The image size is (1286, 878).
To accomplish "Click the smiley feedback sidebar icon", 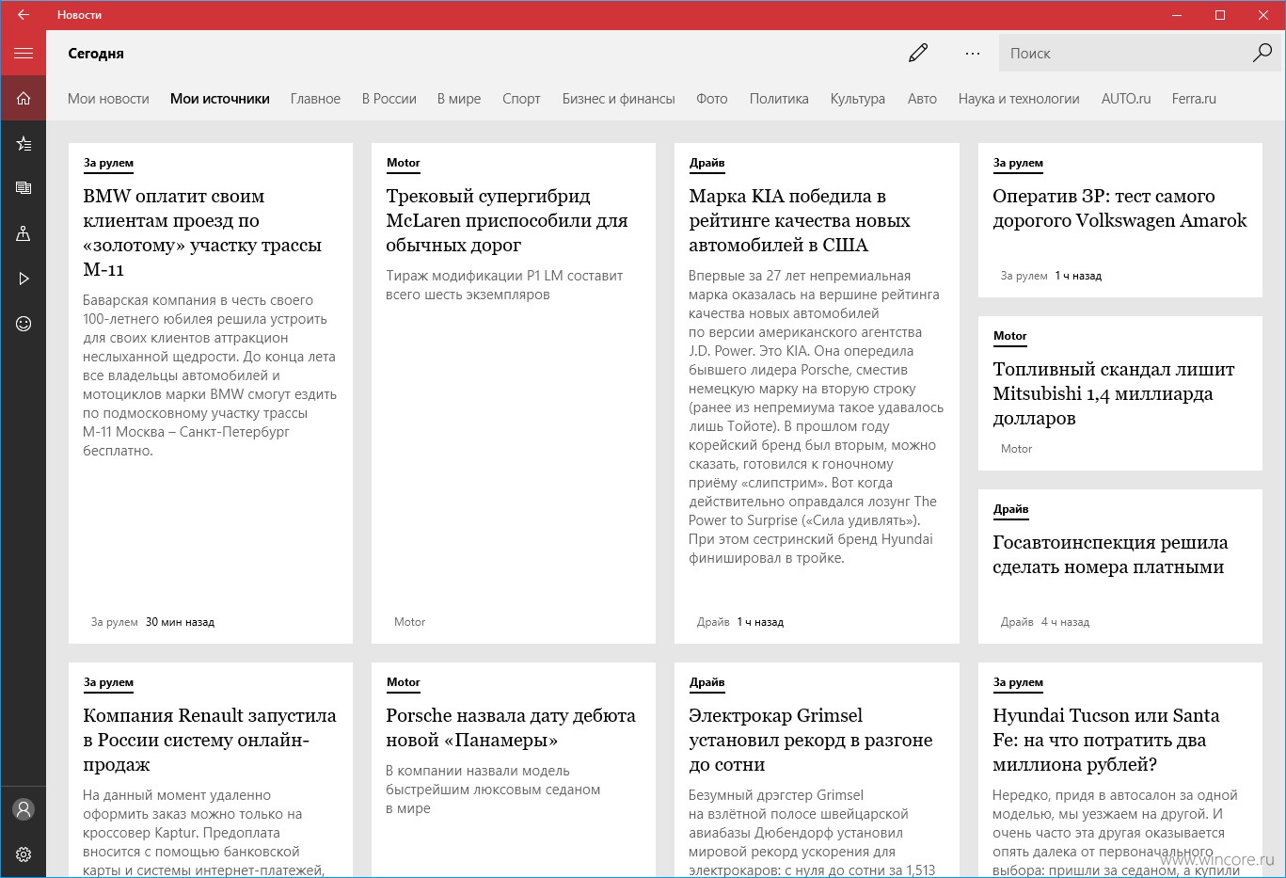I will tap(24, 324).
